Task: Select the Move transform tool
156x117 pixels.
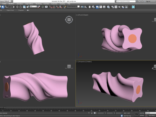Action: point(17,7)
